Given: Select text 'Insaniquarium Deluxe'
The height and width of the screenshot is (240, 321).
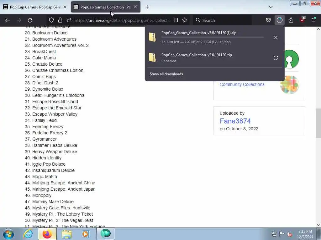Looking at the screenshot, I should coord(53,170).
